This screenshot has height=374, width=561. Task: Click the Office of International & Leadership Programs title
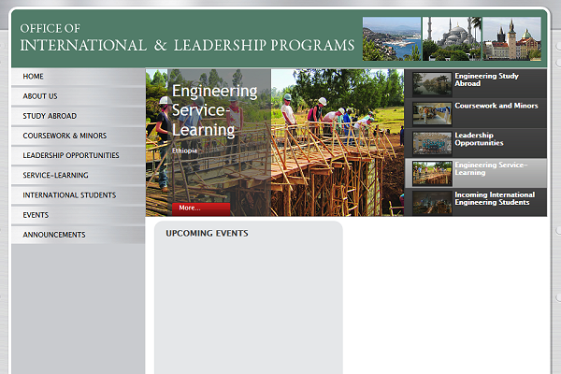[187, 38]
